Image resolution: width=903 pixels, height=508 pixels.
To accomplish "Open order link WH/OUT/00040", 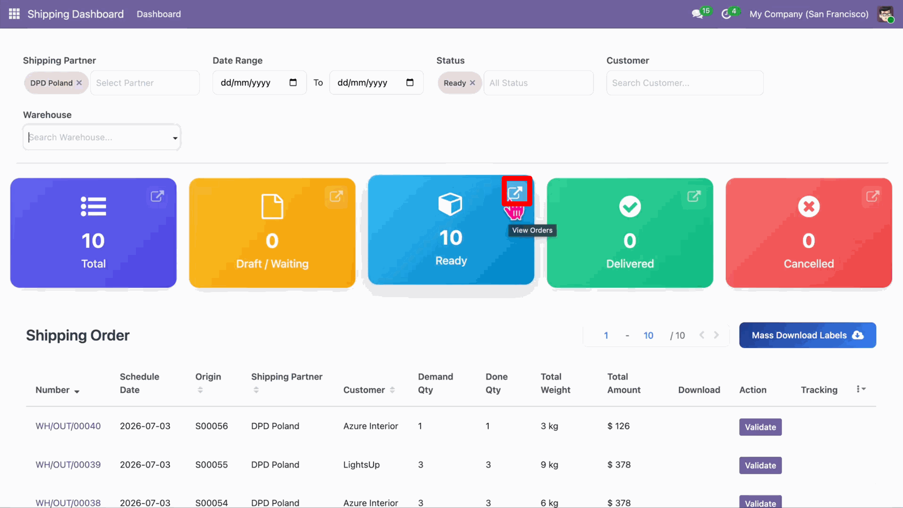I will tap(68, 426).
